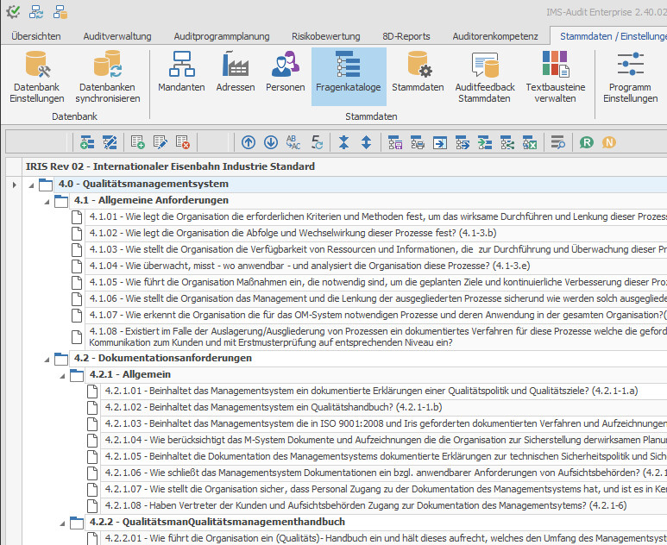
Task: Select question 4.1.08 about Auslagerung/Ausgliederung
Action: tap(378, 336)
